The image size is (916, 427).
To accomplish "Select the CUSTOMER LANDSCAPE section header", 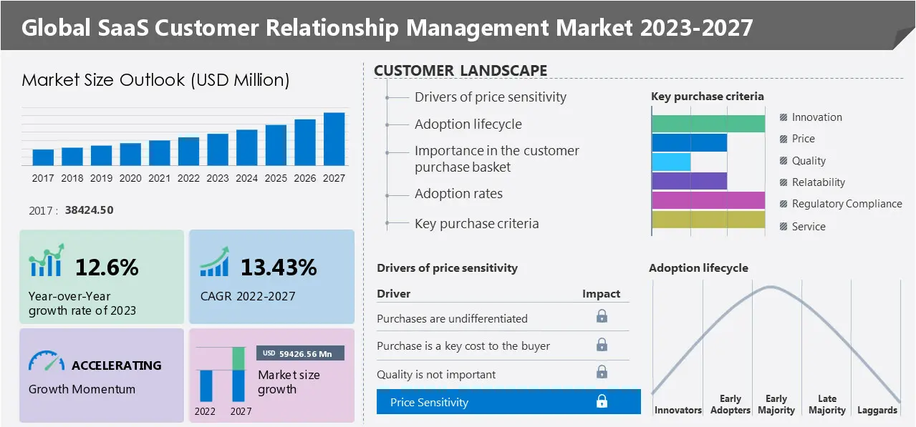I will coord(460,70).
